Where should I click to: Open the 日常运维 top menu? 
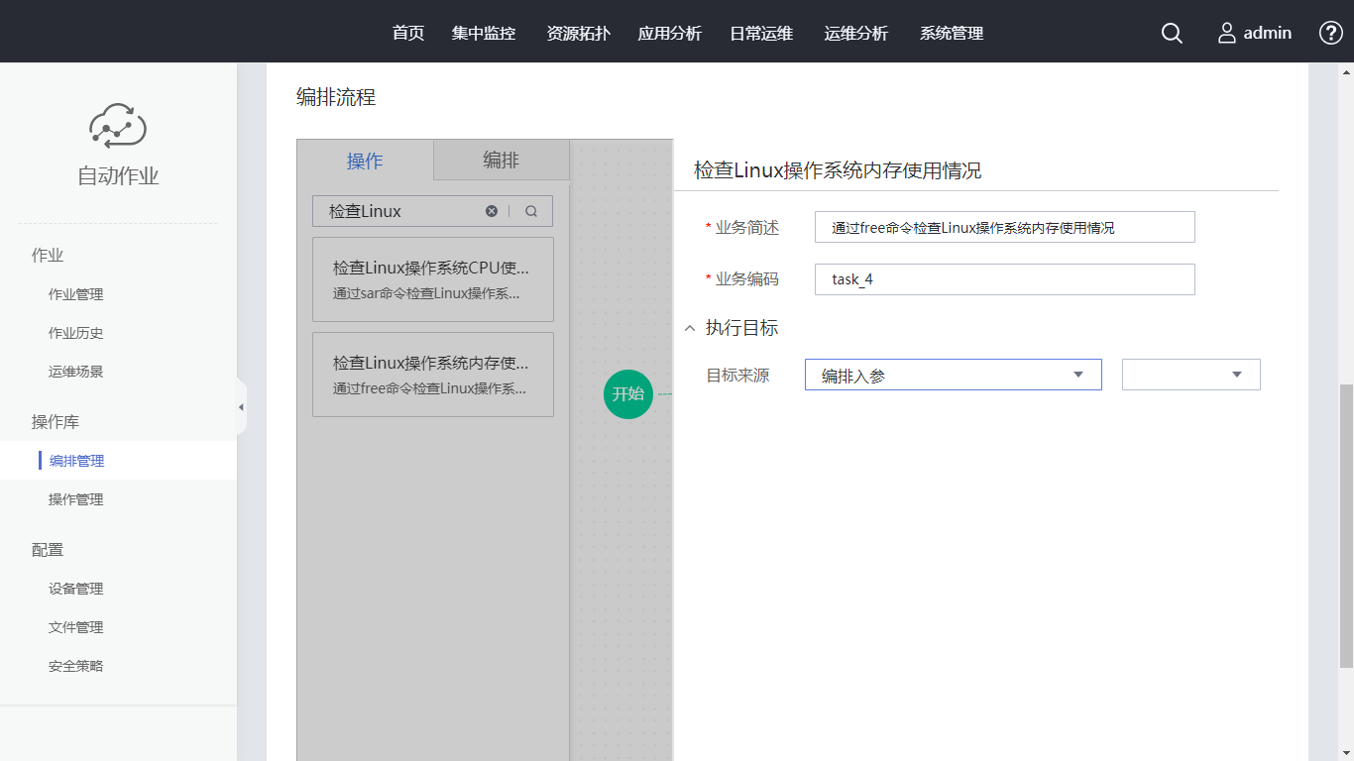[x=761, y=34]
